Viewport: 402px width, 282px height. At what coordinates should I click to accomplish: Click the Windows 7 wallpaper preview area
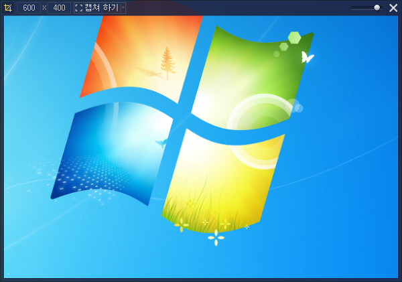(x=201, y=147)
